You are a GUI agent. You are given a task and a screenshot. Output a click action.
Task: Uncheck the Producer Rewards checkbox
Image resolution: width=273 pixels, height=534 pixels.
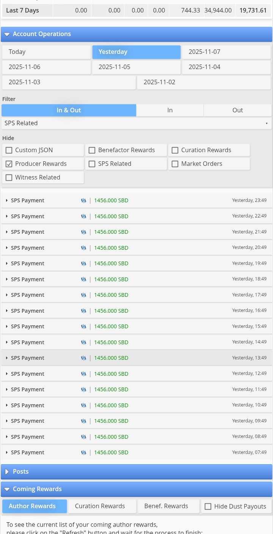pyautogui.click(x=9, y=164)
